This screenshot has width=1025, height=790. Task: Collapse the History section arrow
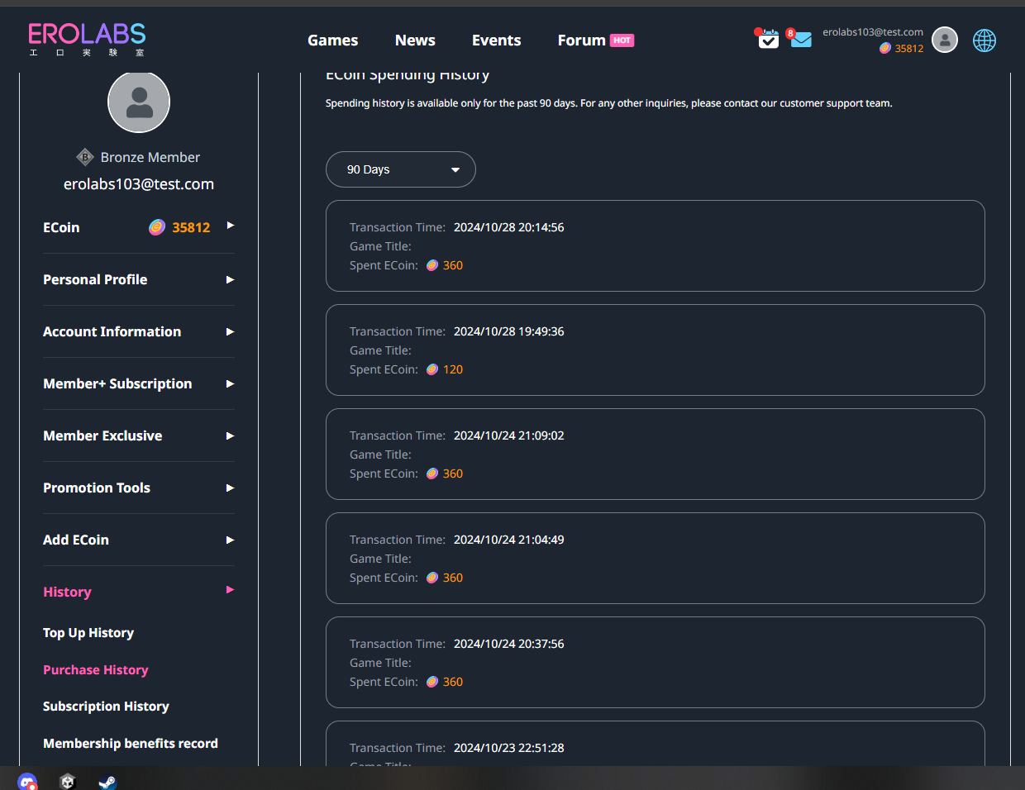click(231, 589)
